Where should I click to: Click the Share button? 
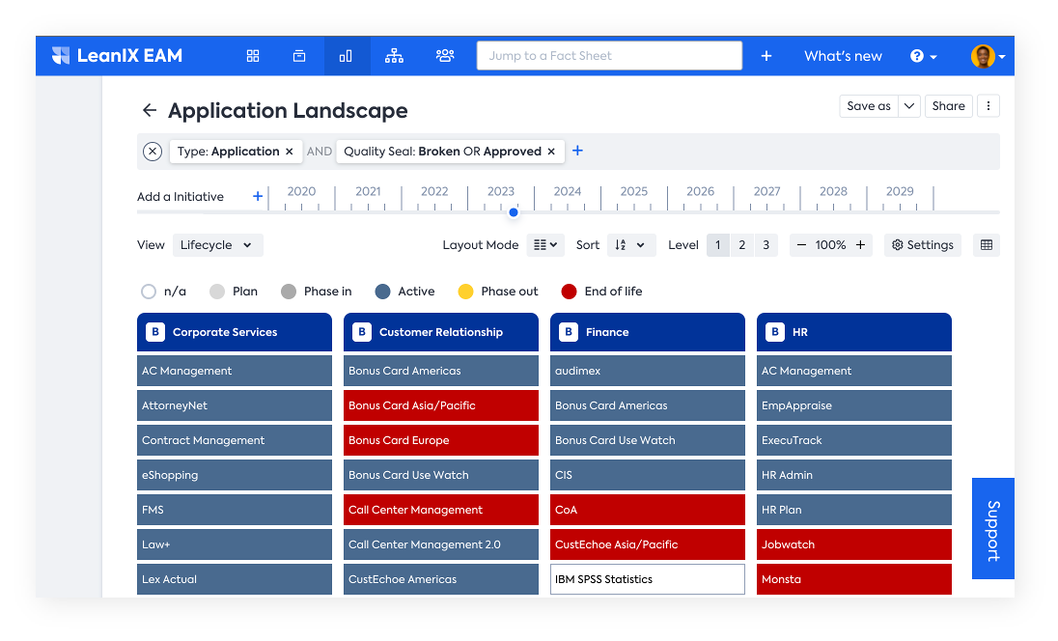click(x=948, y=106)
